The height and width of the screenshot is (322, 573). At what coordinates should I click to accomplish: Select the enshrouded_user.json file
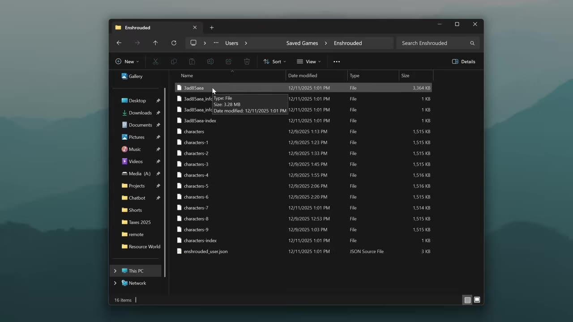[x=303, y=251]
